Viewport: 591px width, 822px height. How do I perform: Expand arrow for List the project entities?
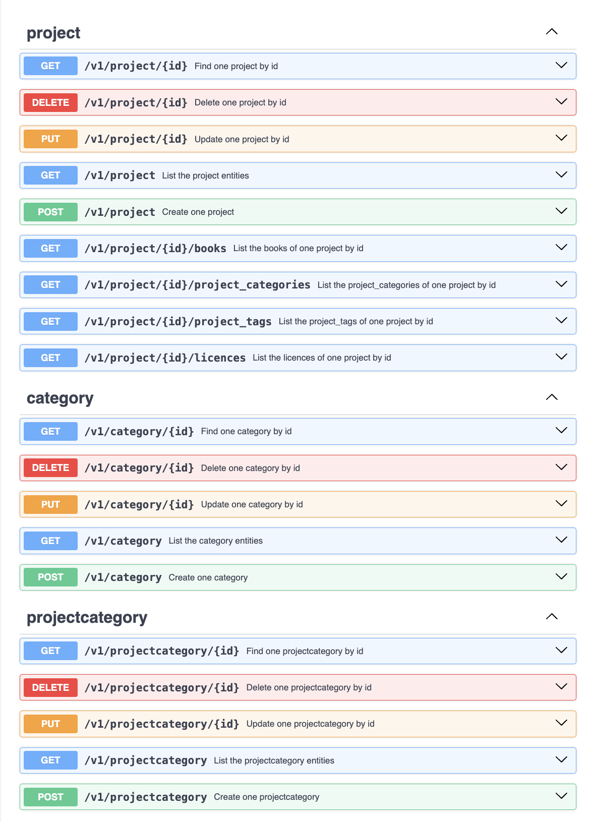coord(561,175)
